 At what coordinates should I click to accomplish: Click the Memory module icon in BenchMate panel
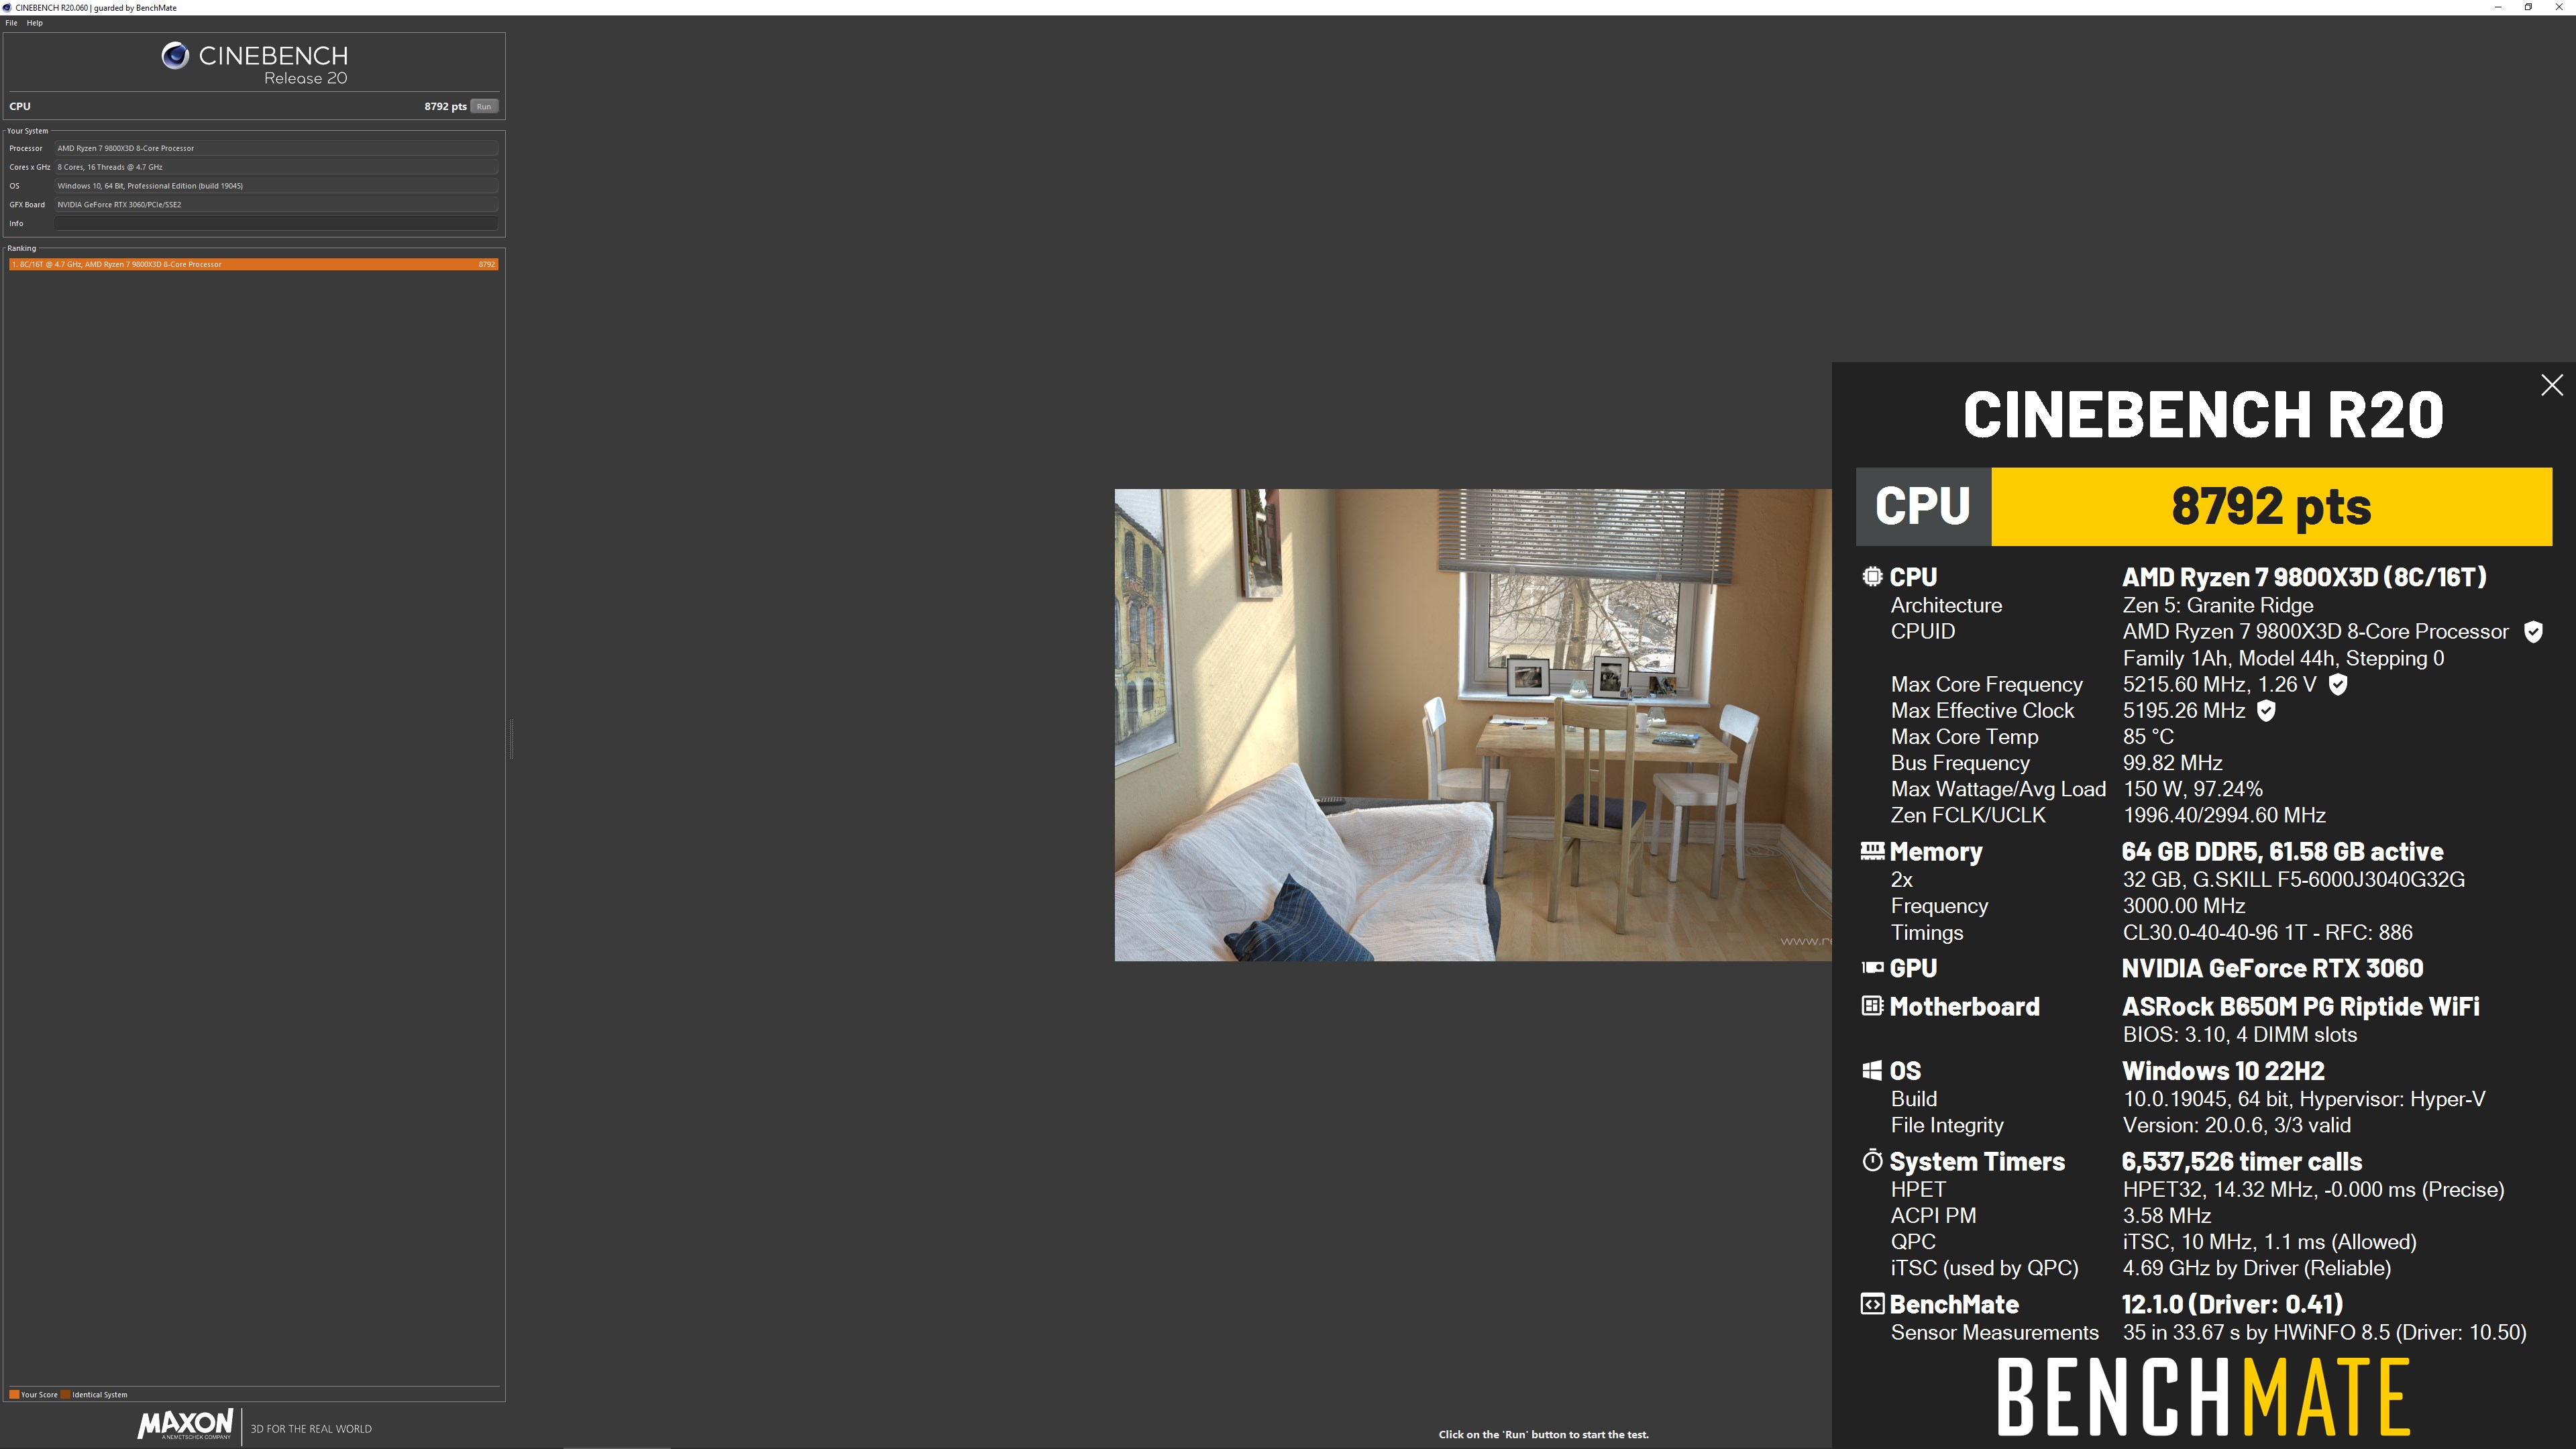[x=1872, y=851]
